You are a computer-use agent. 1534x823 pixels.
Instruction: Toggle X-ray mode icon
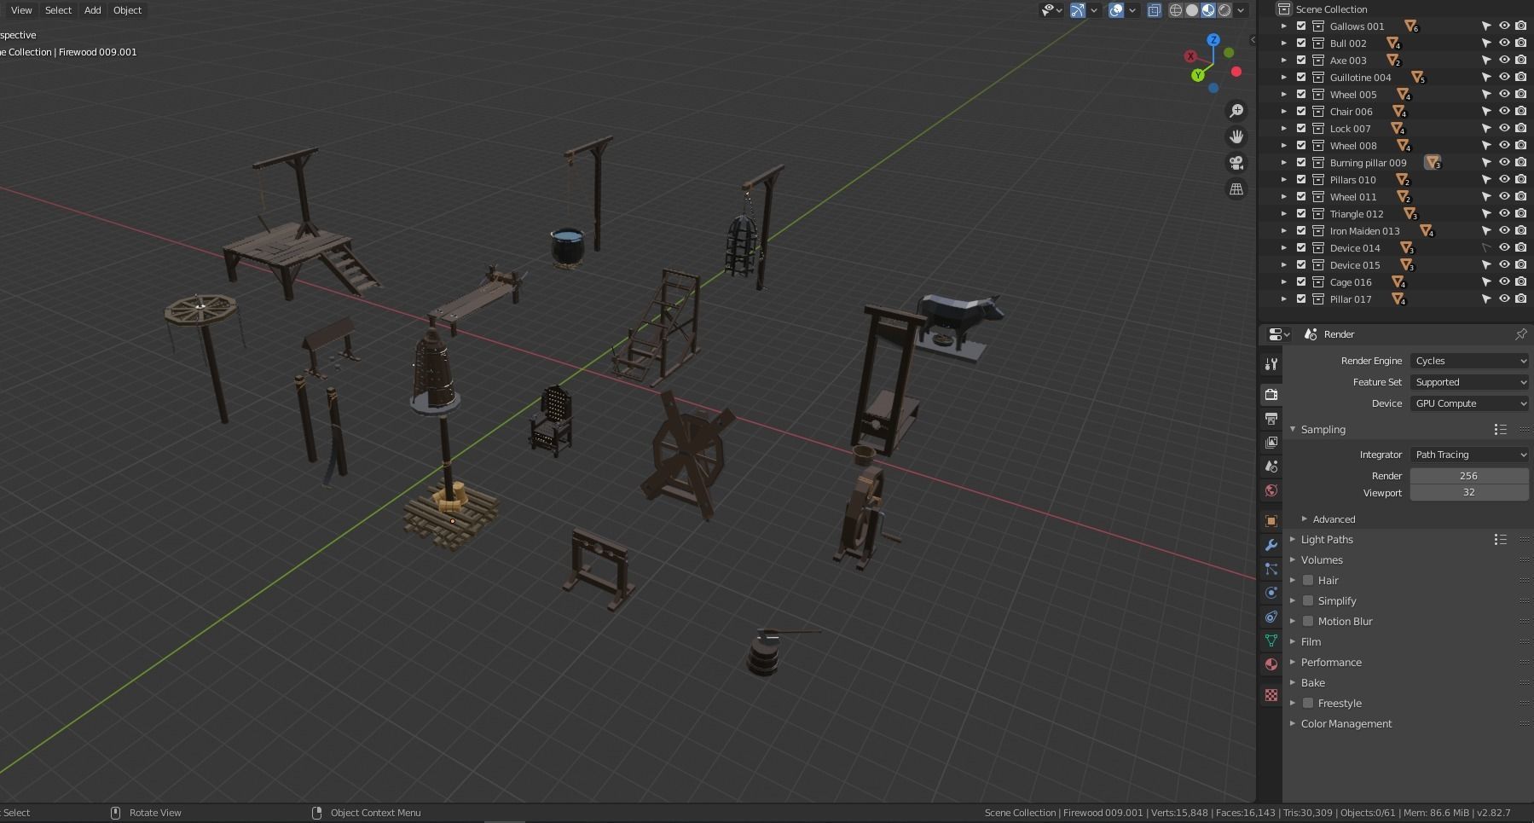coord(1154,10)
